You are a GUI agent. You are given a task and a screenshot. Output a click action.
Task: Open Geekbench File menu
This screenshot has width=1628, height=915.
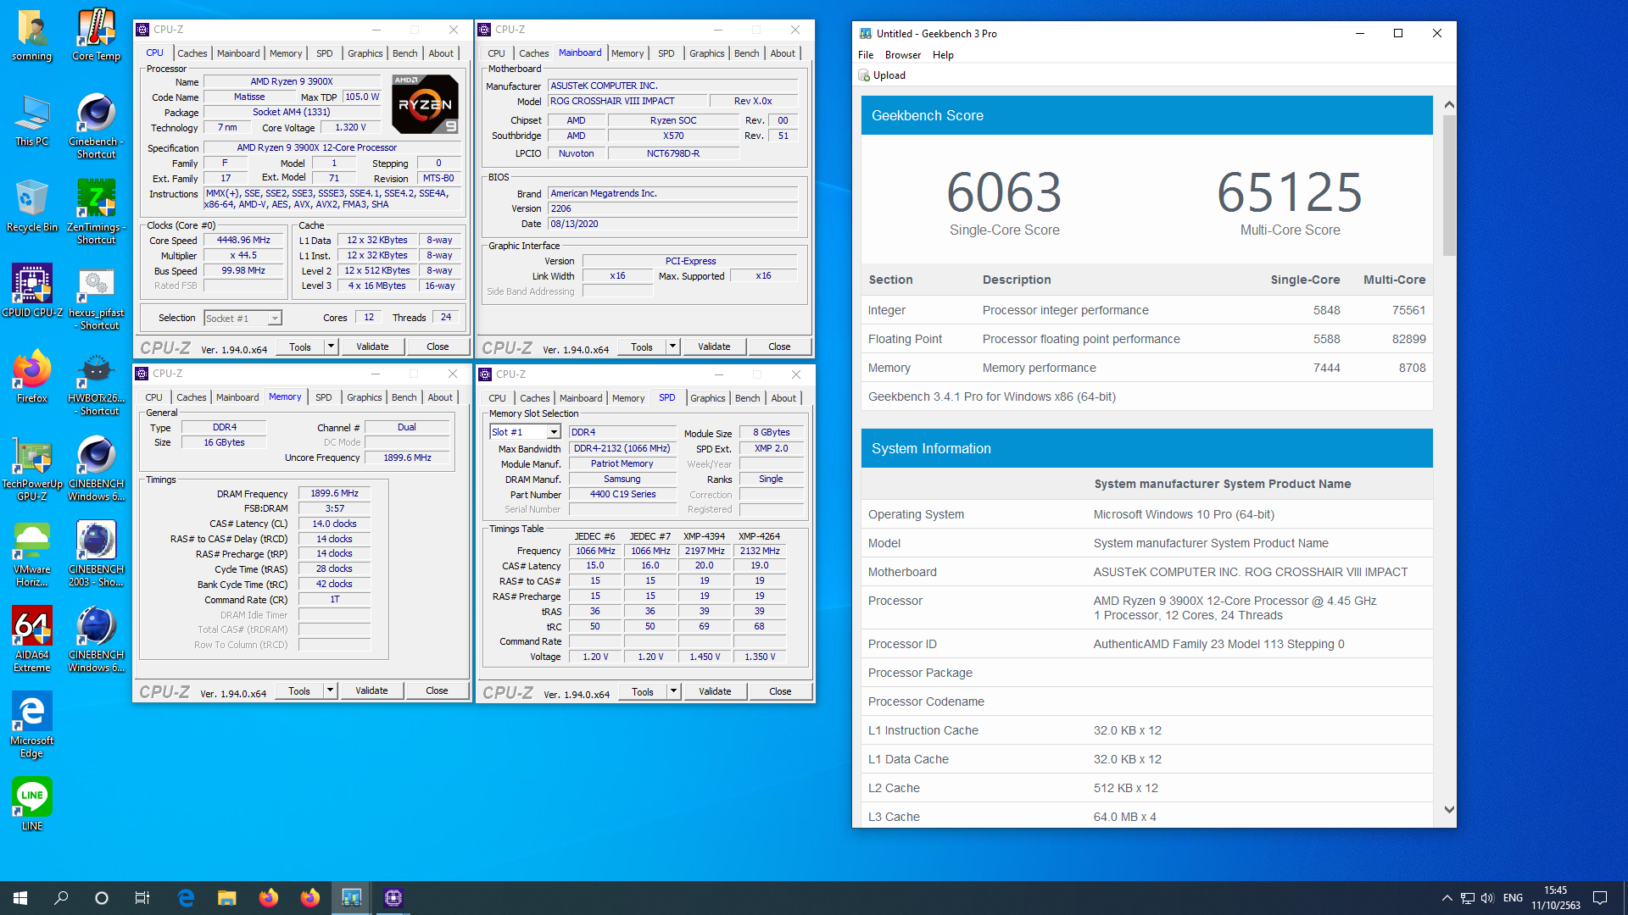[x=866, y=55]
